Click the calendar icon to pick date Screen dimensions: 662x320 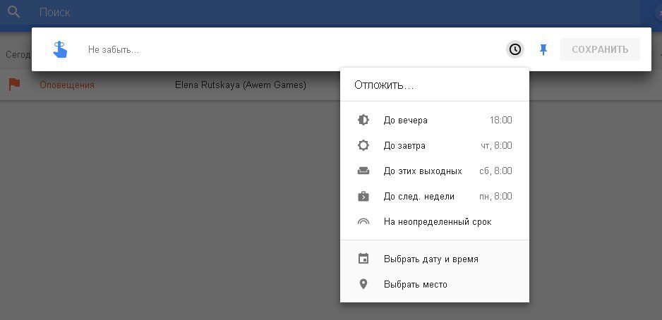363,259
